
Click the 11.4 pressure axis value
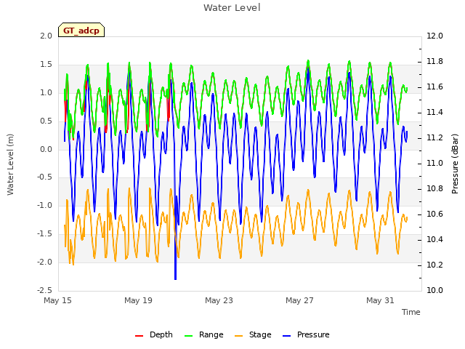pos(434,112)
